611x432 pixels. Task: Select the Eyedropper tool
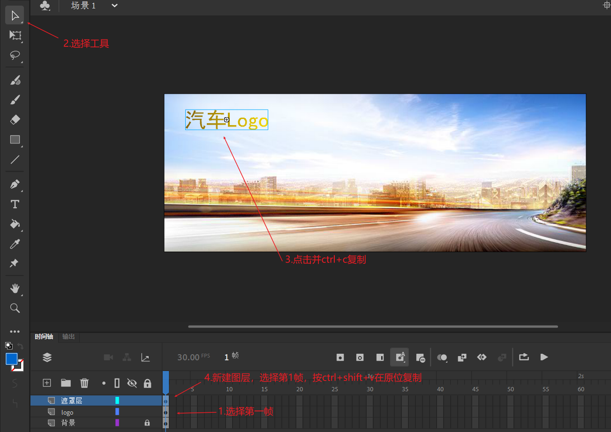[x=15, y=244]
